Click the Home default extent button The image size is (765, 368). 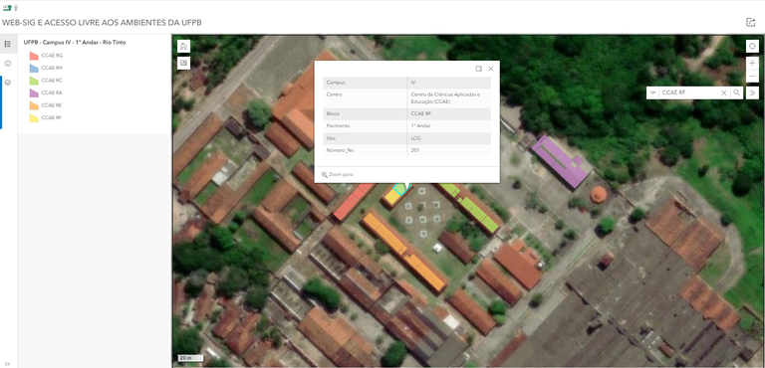183,47
